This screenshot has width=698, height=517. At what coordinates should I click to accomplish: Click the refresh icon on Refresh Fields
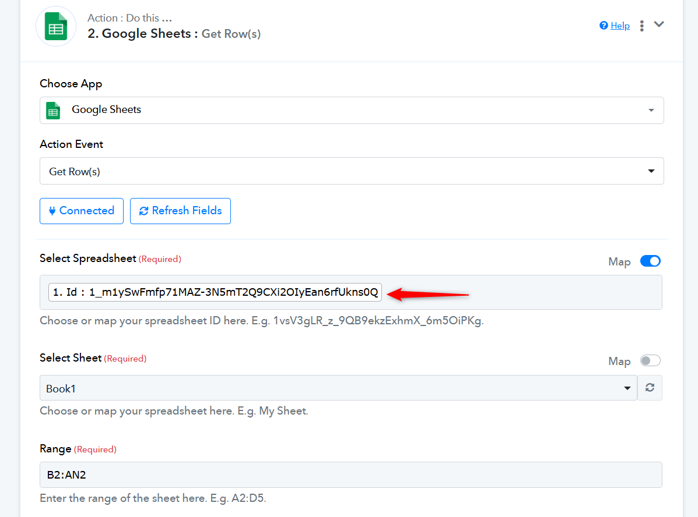[x=143, y=211]
